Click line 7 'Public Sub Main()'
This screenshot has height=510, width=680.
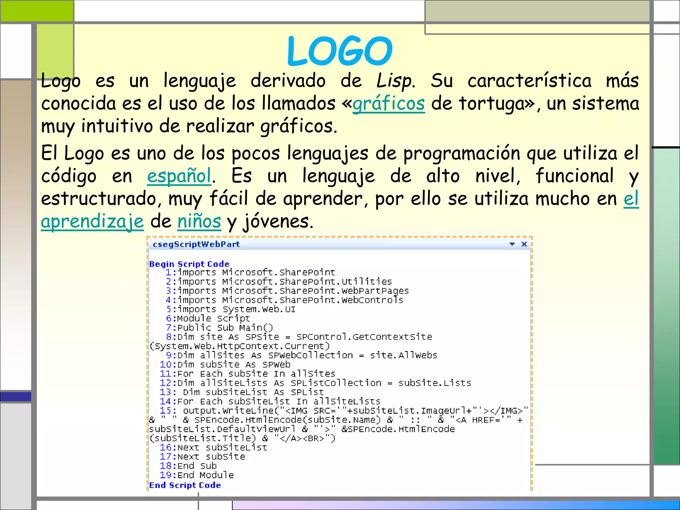click(219, 328)
